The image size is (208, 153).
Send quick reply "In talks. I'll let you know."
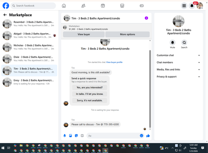89,94
